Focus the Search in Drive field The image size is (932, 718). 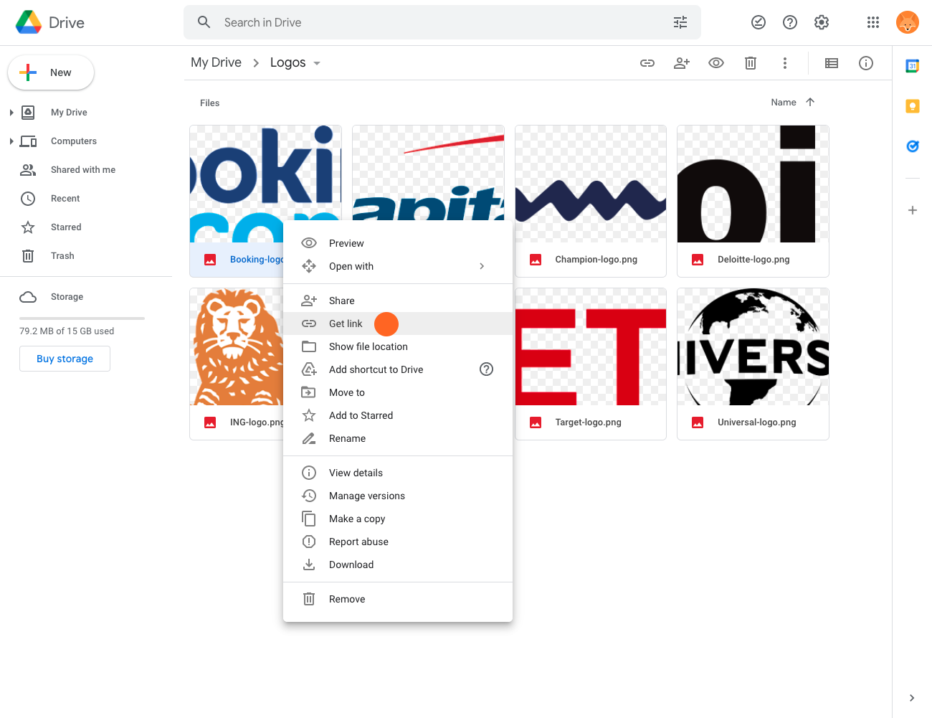click(x=442, y=22)
